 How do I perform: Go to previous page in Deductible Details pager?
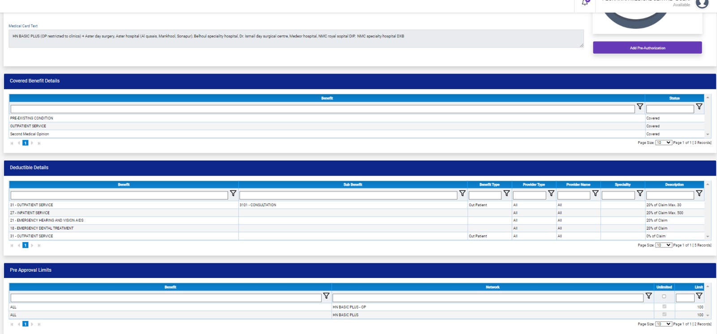coord(19,245)
